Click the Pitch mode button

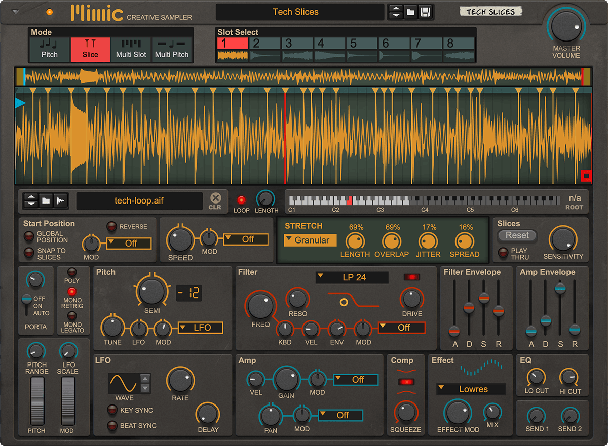(x=49, y=49)
